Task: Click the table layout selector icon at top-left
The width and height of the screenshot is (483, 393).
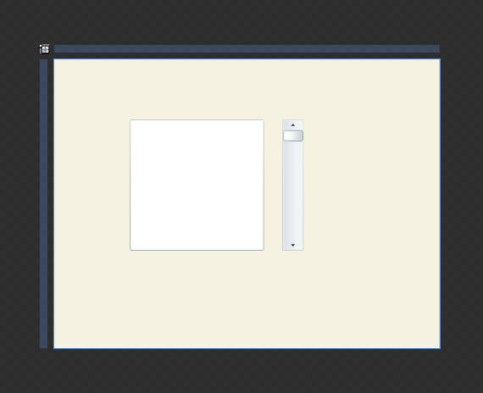Action: [x=44, y=48]
